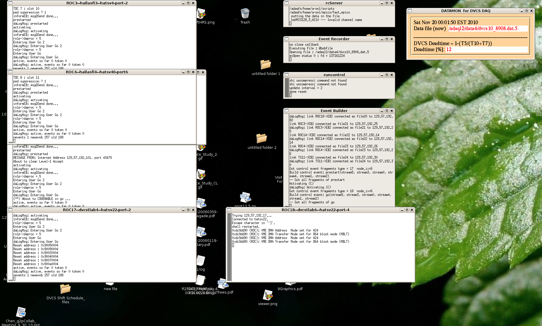
Task: Click the 'Sat Nov 20 00:01:50 EST 2010' timestamp
Action: click(446, 22)
